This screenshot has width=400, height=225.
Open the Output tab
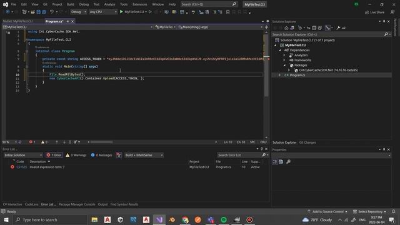(102, 204)
